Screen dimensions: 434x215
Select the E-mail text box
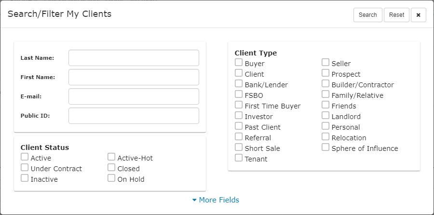pos(134,96)
